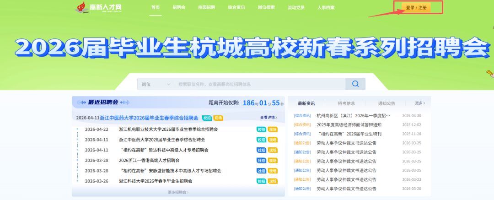Open news 2025年度高级经济师面试答辩通知

pyautogui.click(x=349, y=125)
